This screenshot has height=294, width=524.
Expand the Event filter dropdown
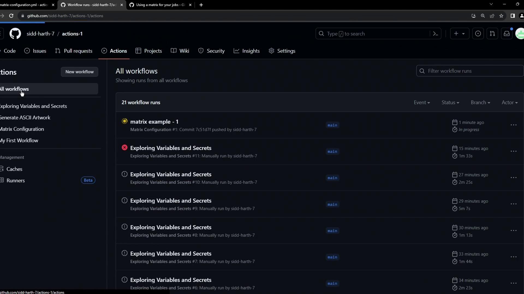click(x=422, y=103)
